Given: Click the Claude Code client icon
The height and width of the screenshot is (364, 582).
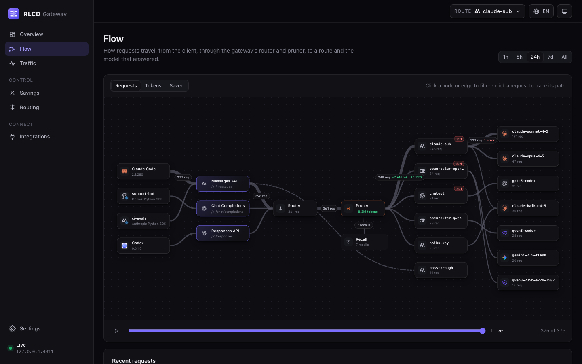Looking at the screenshot, I should 124,171.
